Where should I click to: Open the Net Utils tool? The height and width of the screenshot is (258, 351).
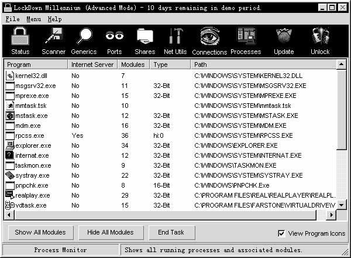[x=175, y=41]
